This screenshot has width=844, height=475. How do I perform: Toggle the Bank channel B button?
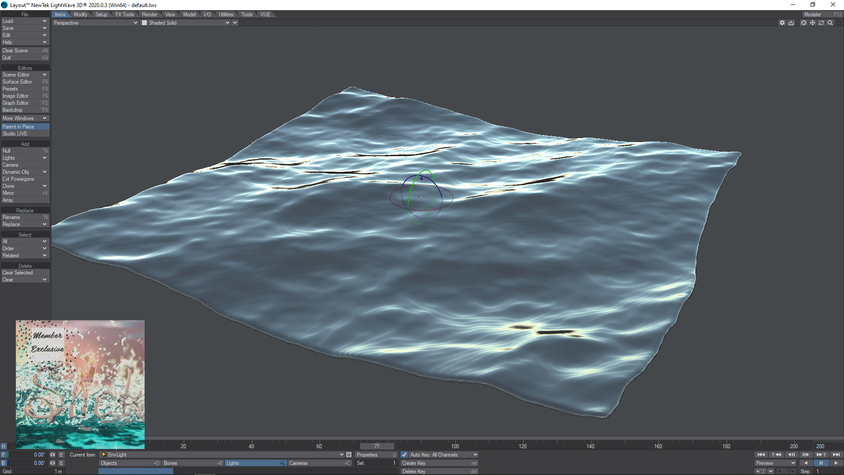click(4, 463)
